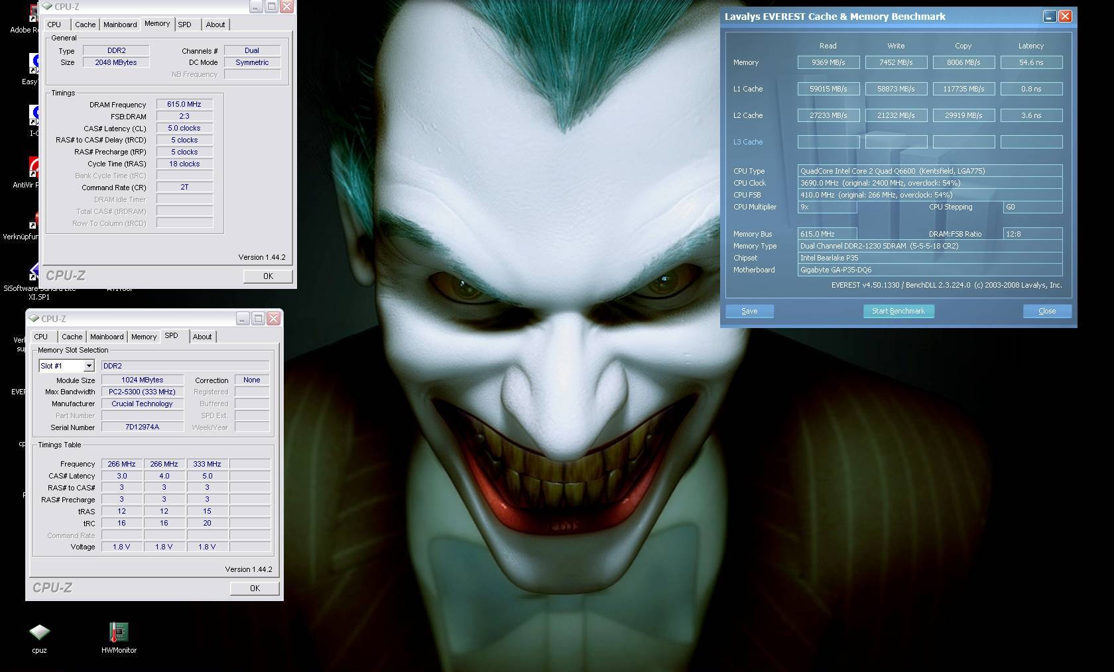This screenshot has width=1114, height=672.
Task: Click the Size 2048 MBytes field
Action: [x=116, y=62]
